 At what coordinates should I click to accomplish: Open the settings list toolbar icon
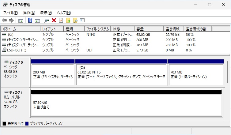click(82, 20)
